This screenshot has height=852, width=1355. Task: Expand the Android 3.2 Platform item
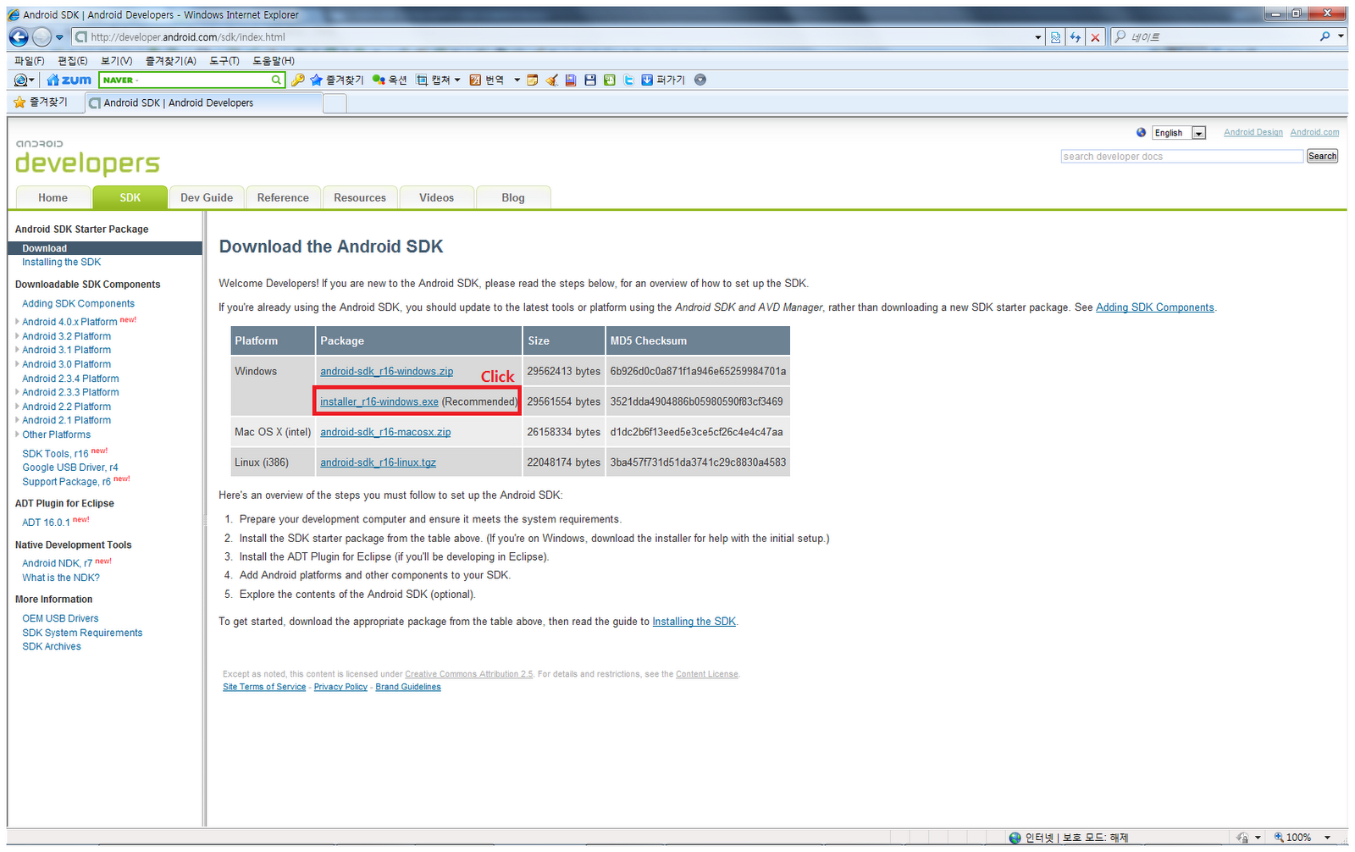[17, 335]
